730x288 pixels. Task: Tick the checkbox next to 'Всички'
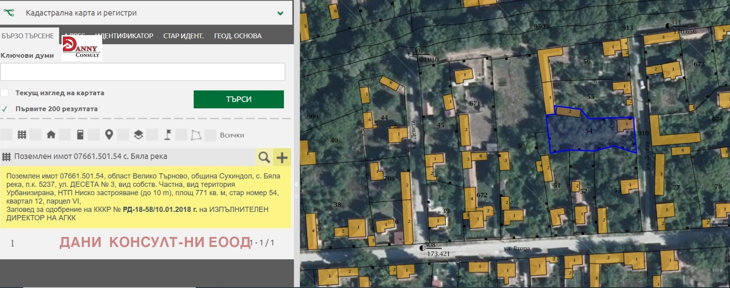210,135
